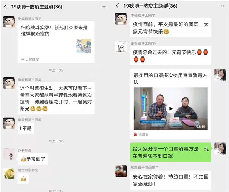Screen dimensions: 229x192
Task: Tap the video title '最实用的口罩多次使用官宣消毒方法'
Action: 170,79
